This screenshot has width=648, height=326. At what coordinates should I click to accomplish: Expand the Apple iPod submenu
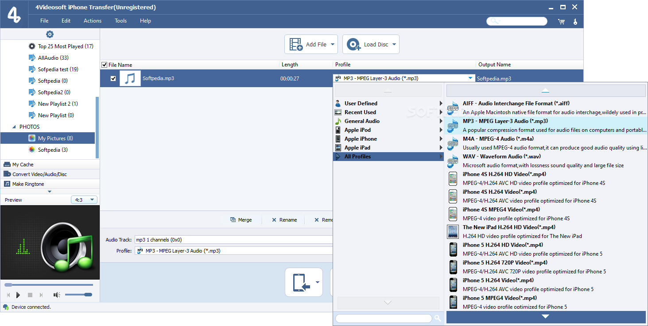(441, 130)
